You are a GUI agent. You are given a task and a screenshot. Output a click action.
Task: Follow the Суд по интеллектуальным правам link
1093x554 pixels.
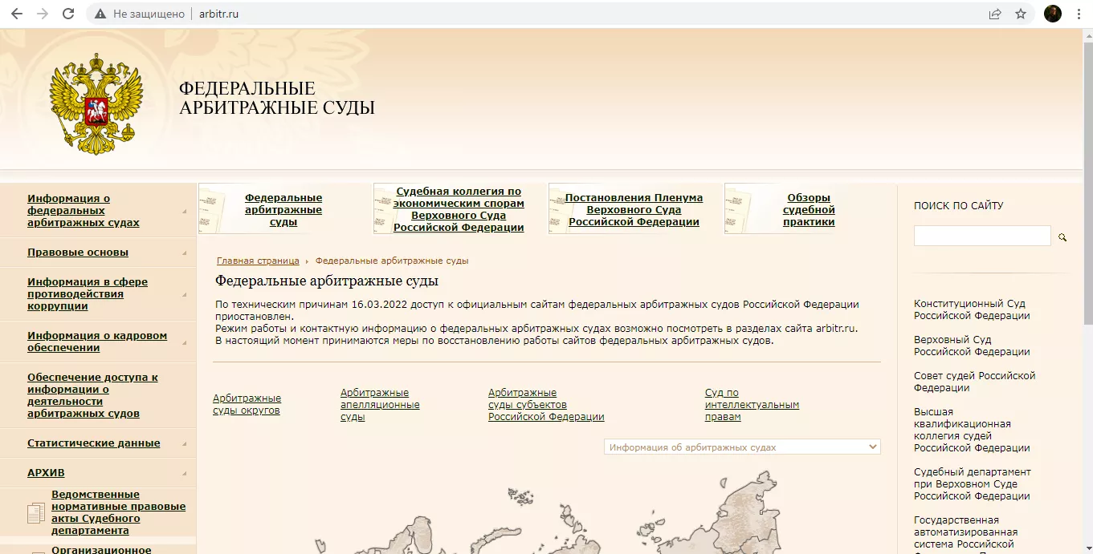coord(752,405)
